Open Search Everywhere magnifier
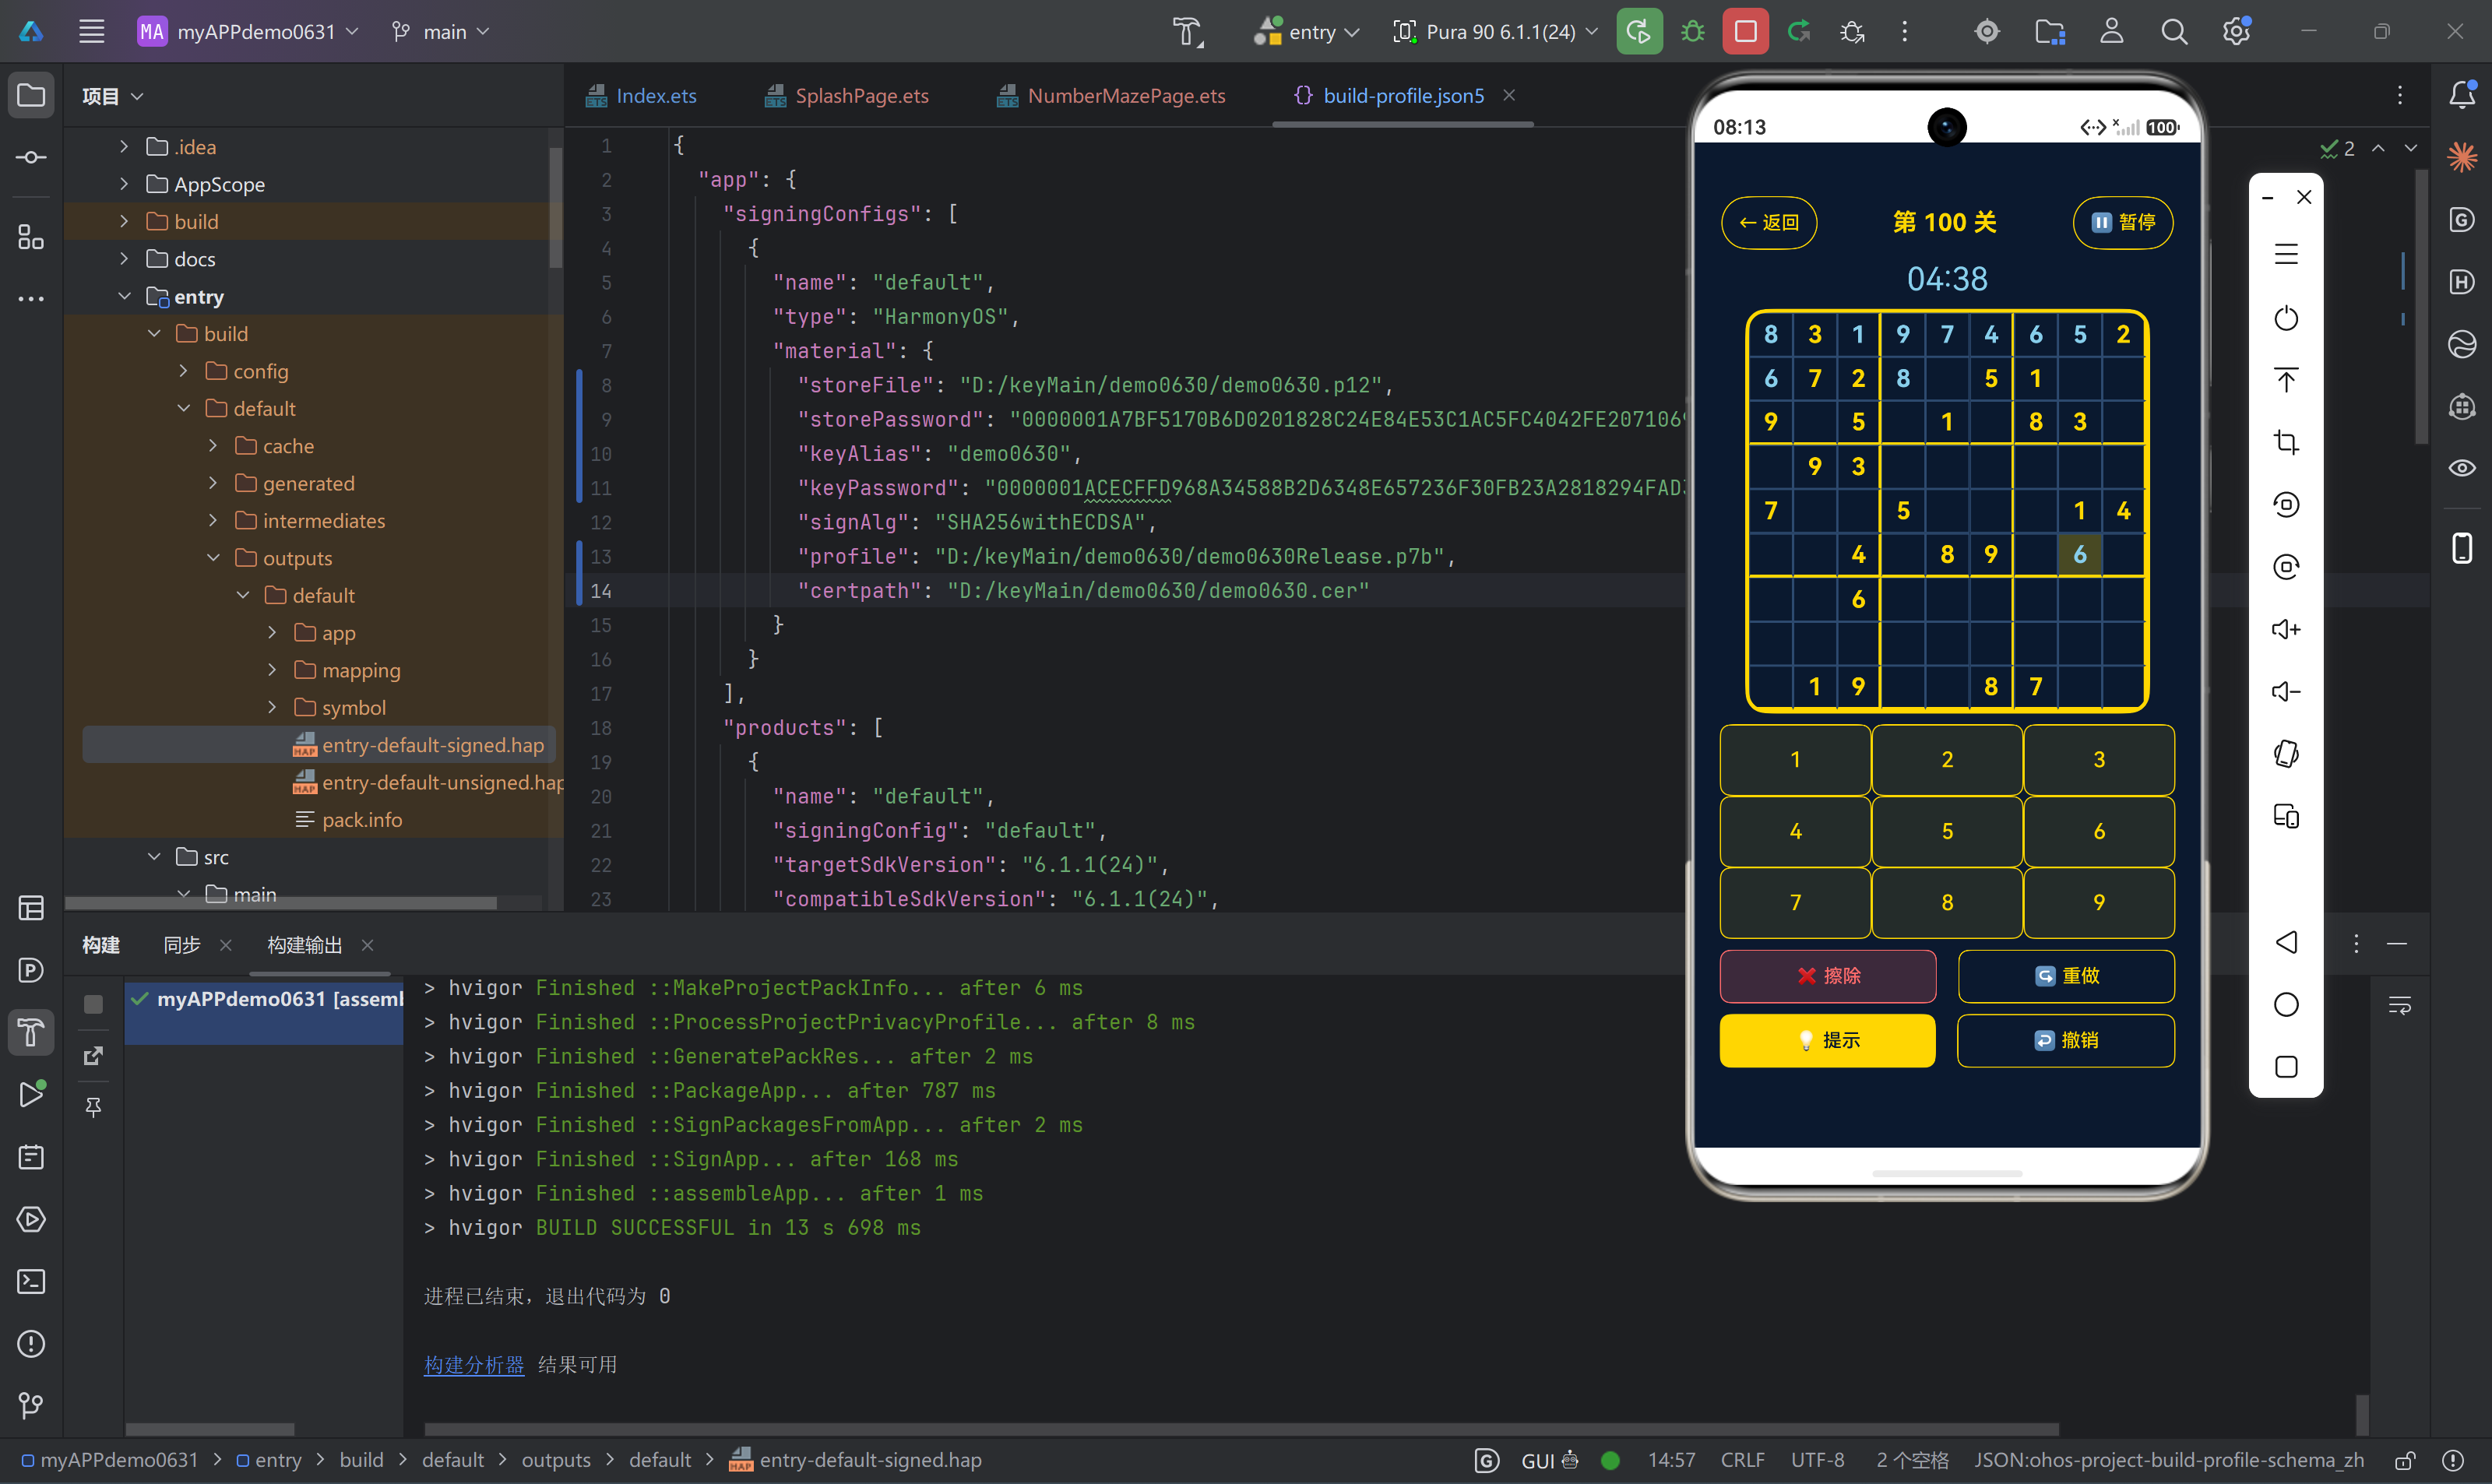The width and height of the screenshot is (2492, 1484). pyautogui.click(x=2173, y=32)
